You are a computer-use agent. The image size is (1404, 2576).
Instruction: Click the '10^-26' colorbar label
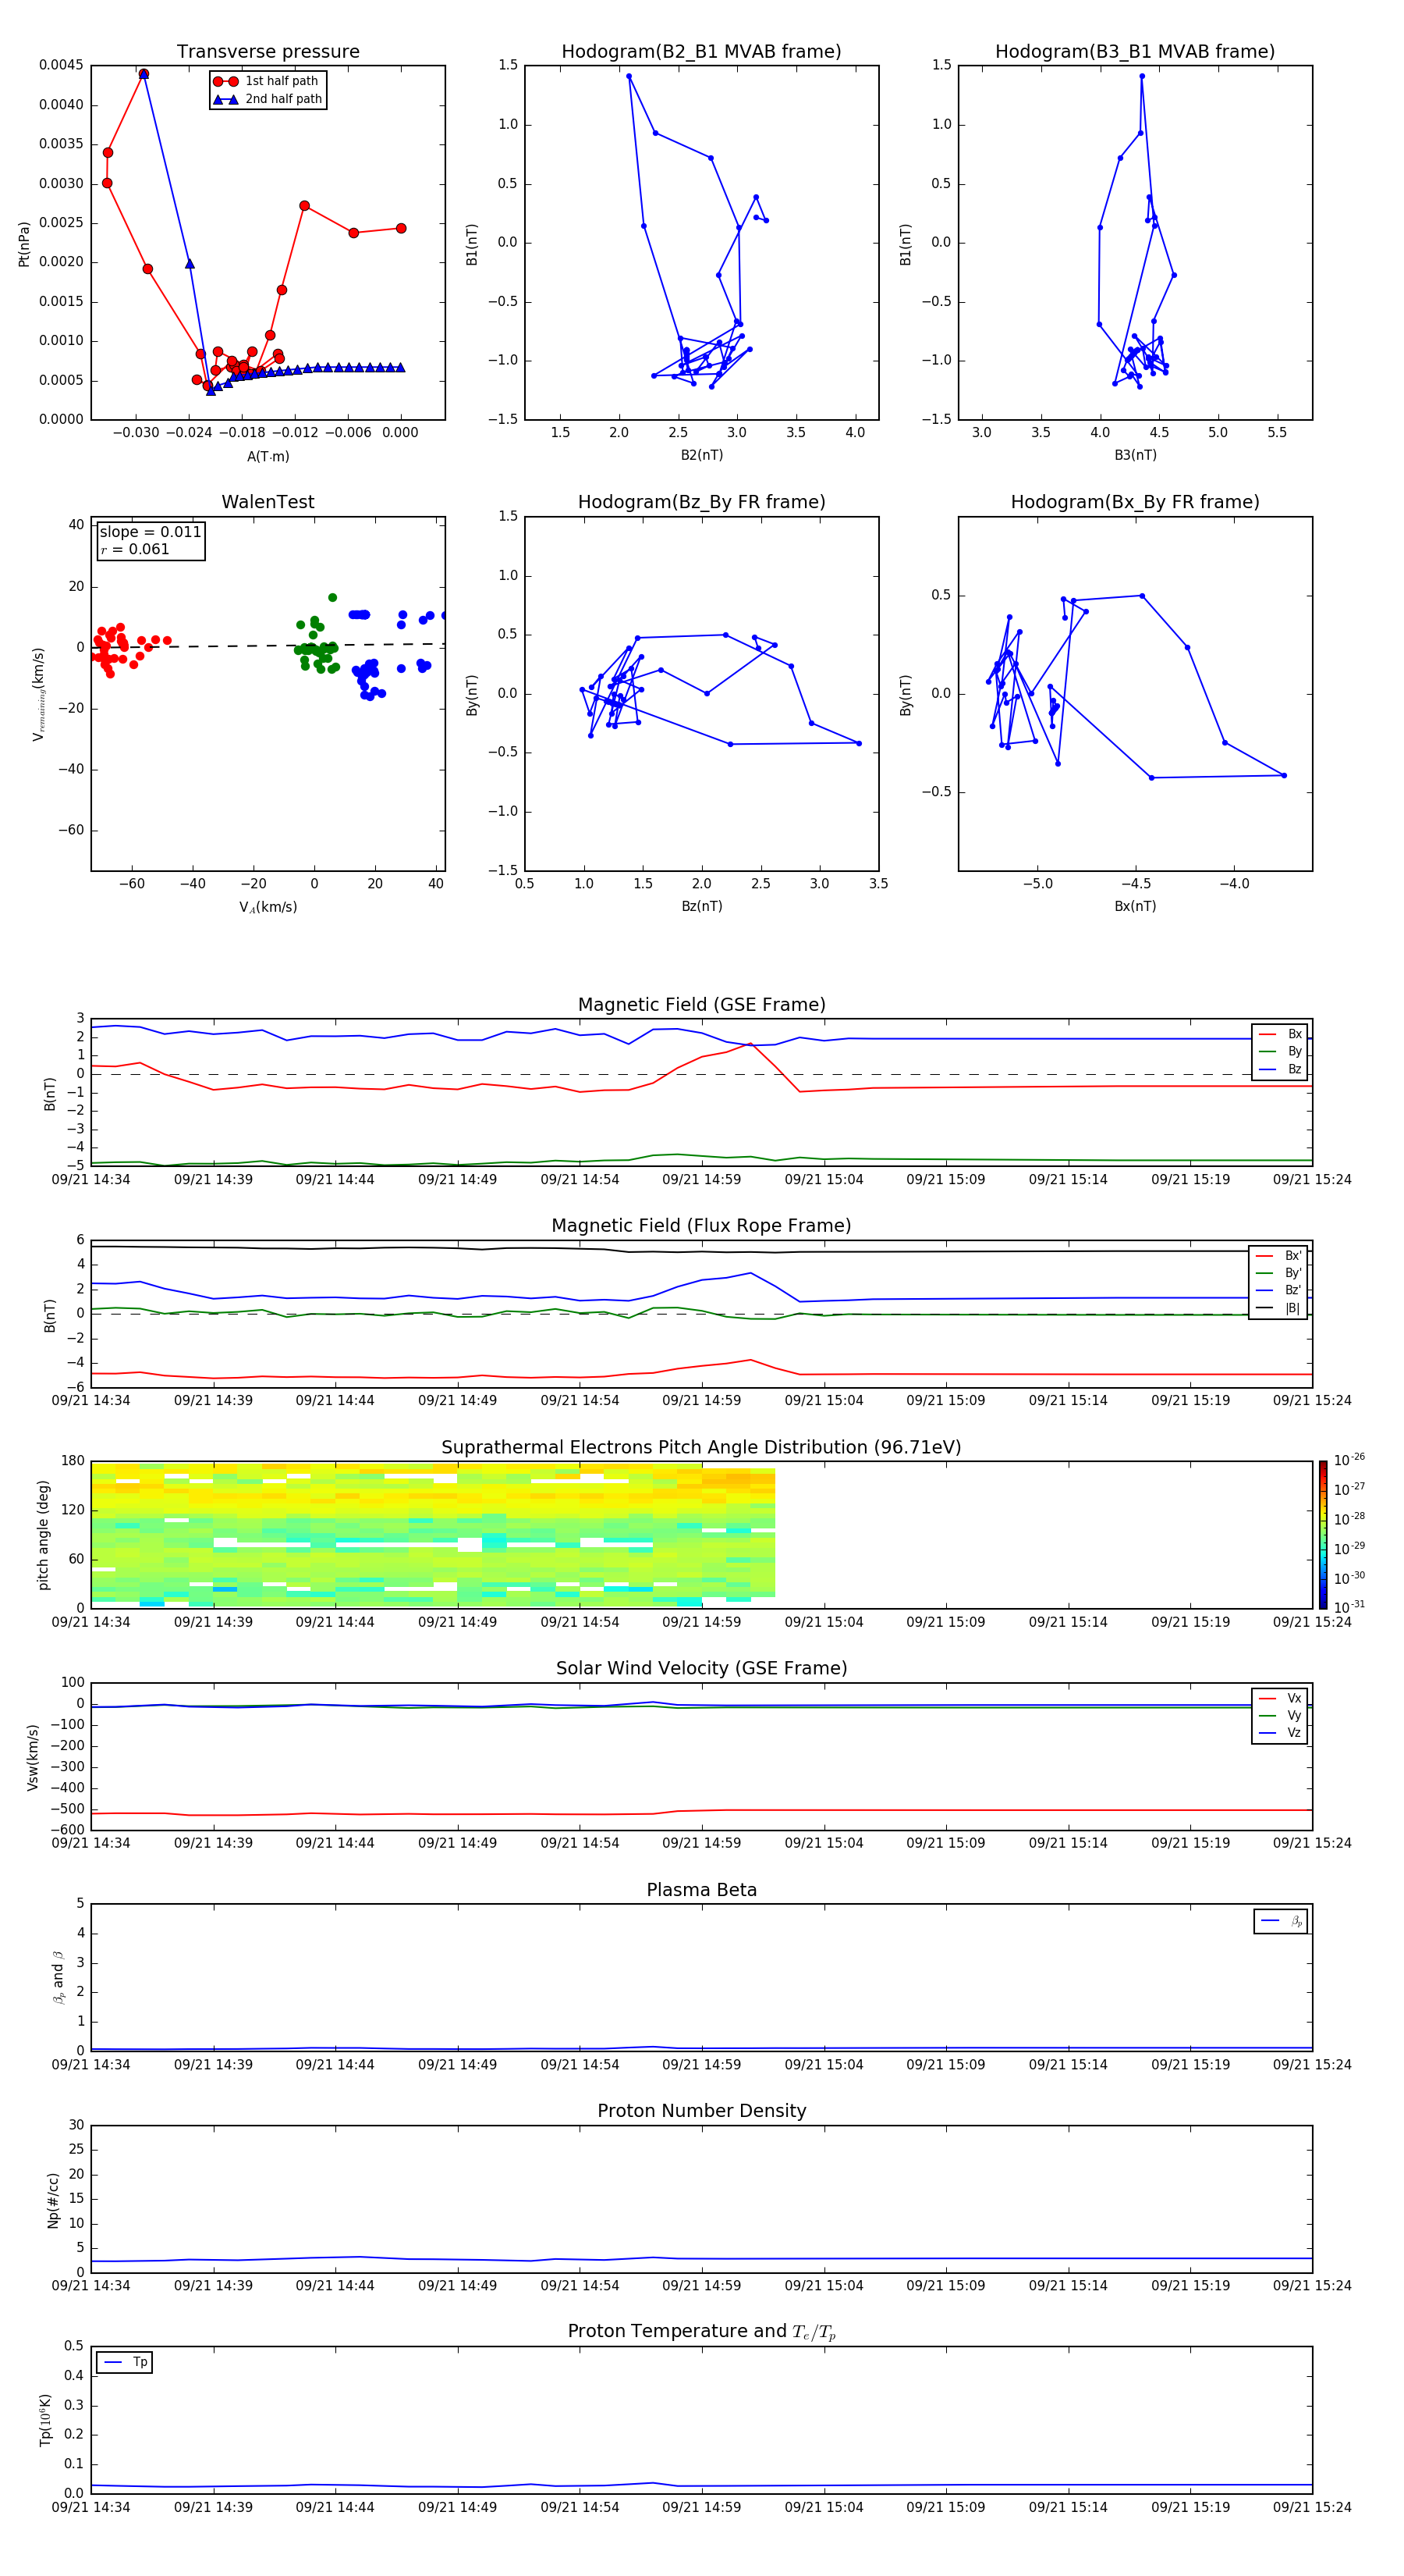pos(1349,1460)
